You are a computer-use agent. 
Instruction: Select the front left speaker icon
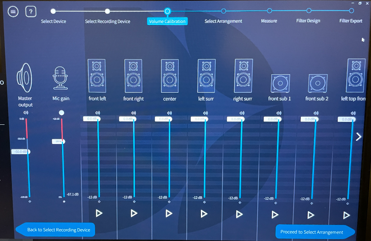(97, 76)
